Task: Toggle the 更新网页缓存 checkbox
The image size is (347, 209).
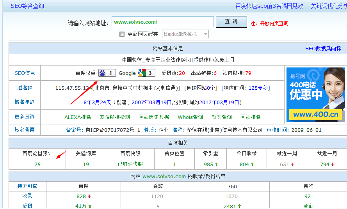Action: pos(122,34)
